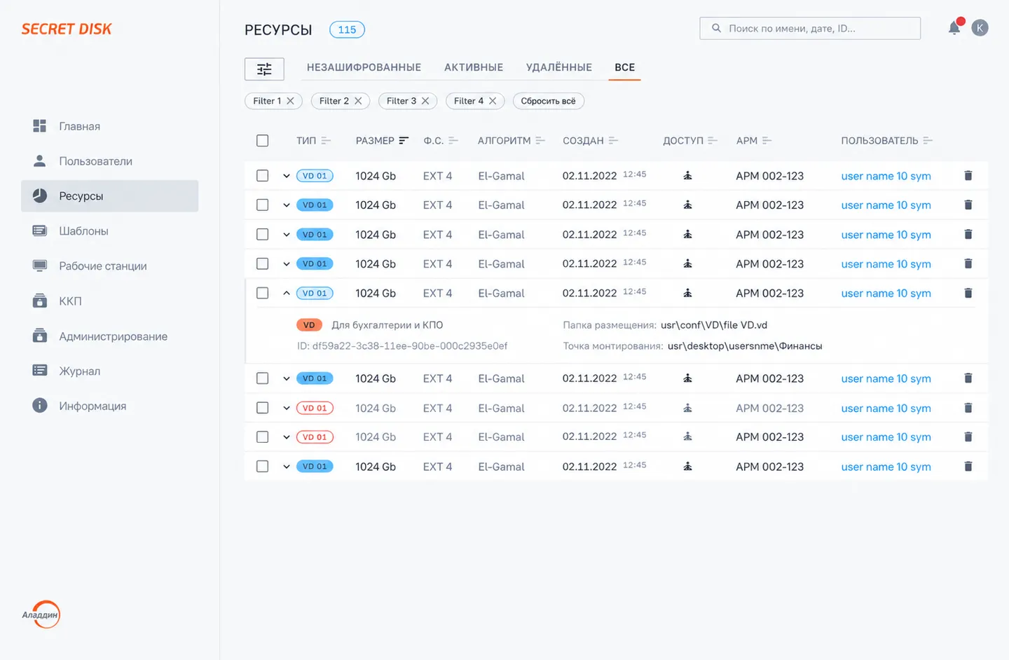This screenshot has width=1009, height=660.
Task: Open the Главная dashboard icon in sidebar
Action: click(40, 126)
